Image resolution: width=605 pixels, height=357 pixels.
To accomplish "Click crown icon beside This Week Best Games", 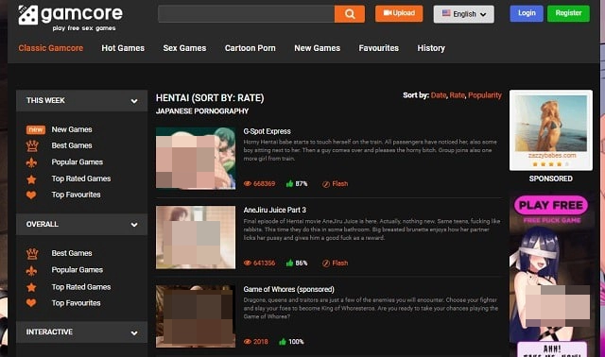I will tap(32, 145).
